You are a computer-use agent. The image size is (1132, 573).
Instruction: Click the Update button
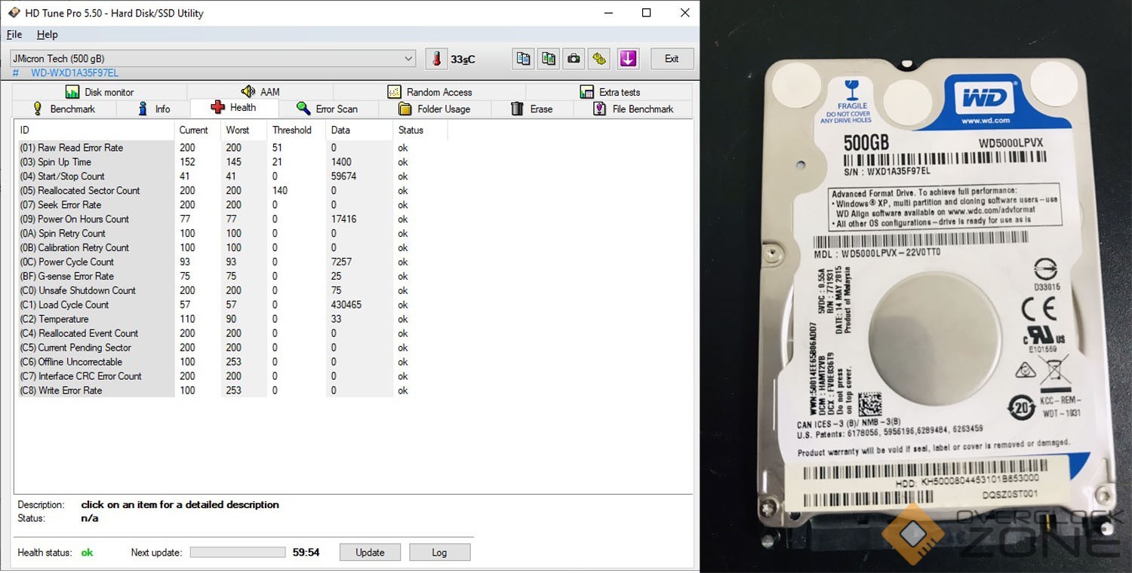370,553
